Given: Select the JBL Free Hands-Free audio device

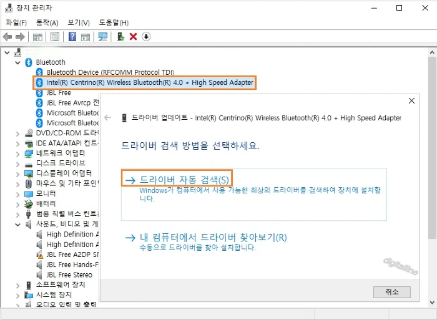Looking at the screenshot, I should 72,264.
